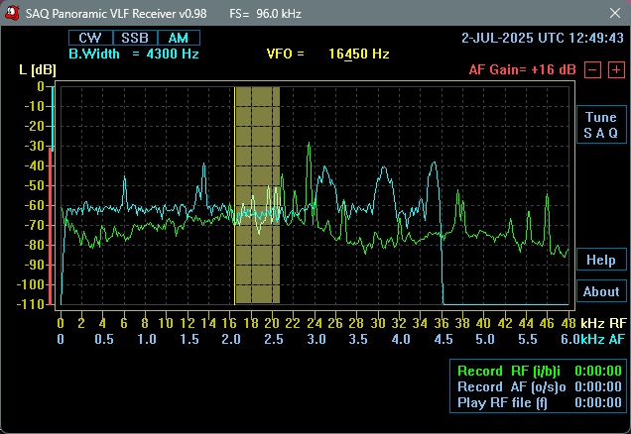Start Record AF (o/s)
The width and height of the screenshot is (631, 434).
(508, 387)
